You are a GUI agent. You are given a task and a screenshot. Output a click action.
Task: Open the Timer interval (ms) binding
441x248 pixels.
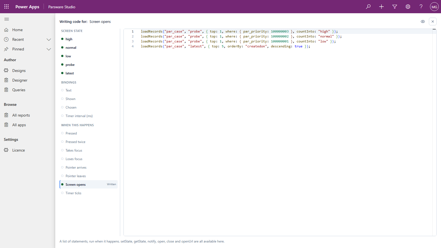point(88,116)
